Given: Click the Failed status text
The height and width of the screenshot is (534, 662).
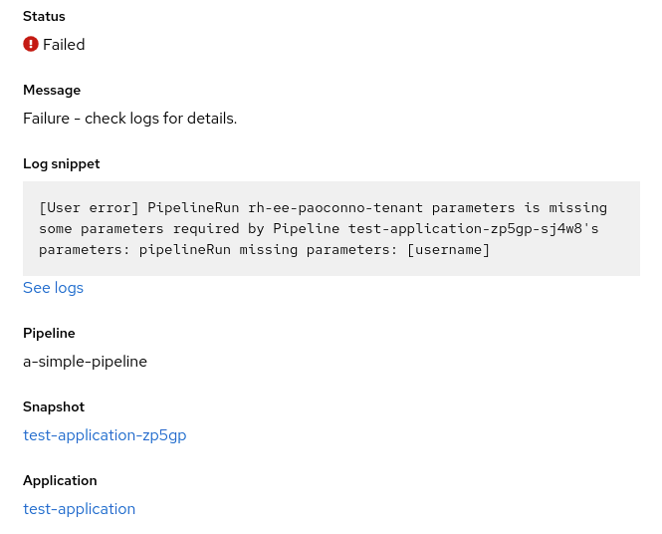Looking at the screenshot, I should click(64, 45).
